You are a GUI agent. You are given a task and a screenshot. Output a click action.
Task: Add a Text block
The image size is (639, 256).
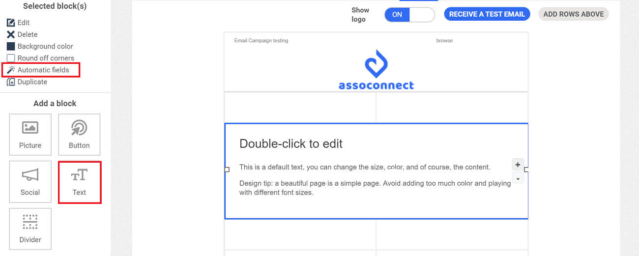click(x=79, y=182)
